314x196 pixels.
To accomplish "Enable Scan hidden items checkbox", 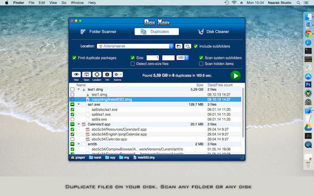I will click(201, 64).
